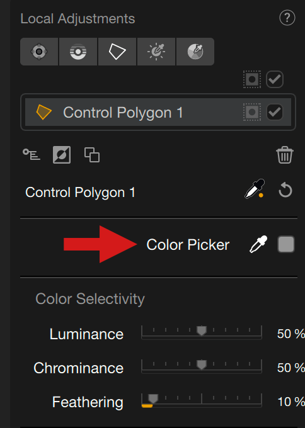Viewport: 305px width, 428px height.
Task: Duplicate the adjustment using overlapping squares icon
Action: click(92, 155)
